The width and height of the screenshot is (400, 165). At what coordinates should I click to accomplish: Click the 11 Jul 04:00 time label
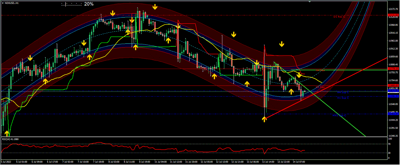point(161,161)
